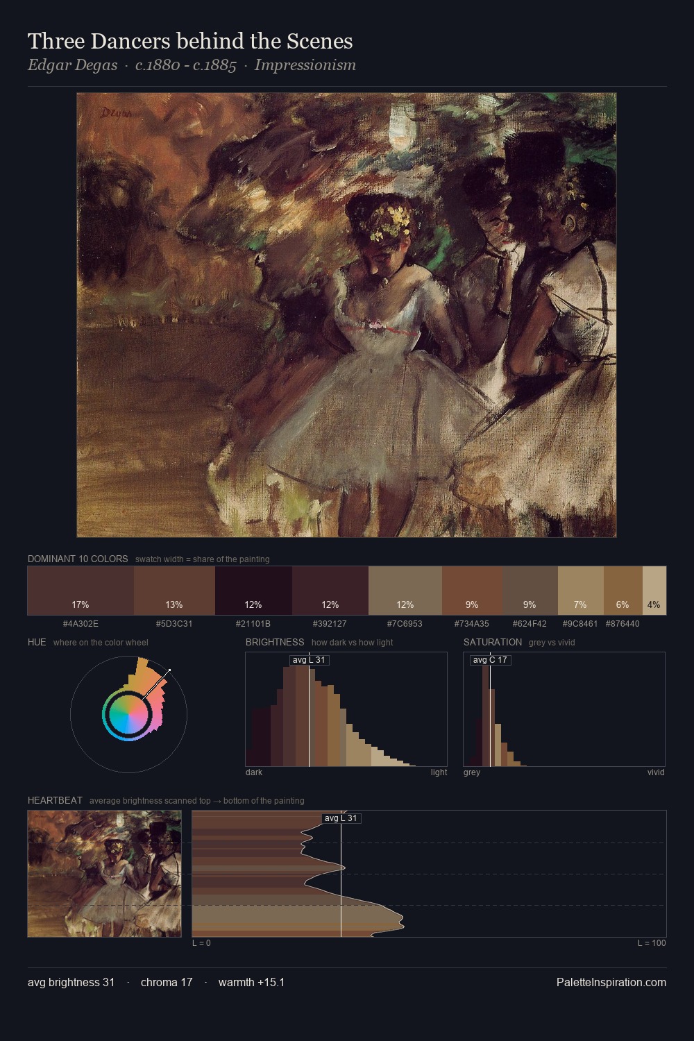This screenshot has width=694, height=1041.
Task: Click the footer text avg brightness 31
Action: click(x=71, y=982)
